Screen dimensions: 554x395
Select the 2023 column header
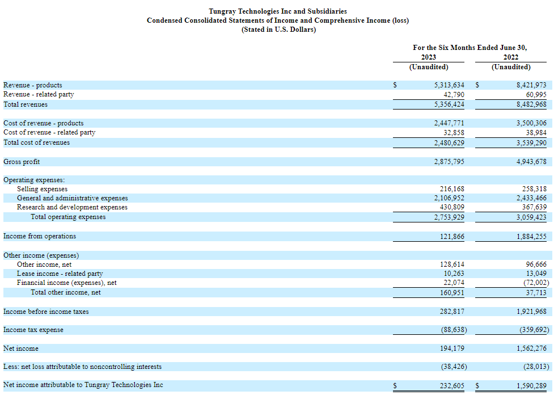pyautogui.click(x=428, y=57)
